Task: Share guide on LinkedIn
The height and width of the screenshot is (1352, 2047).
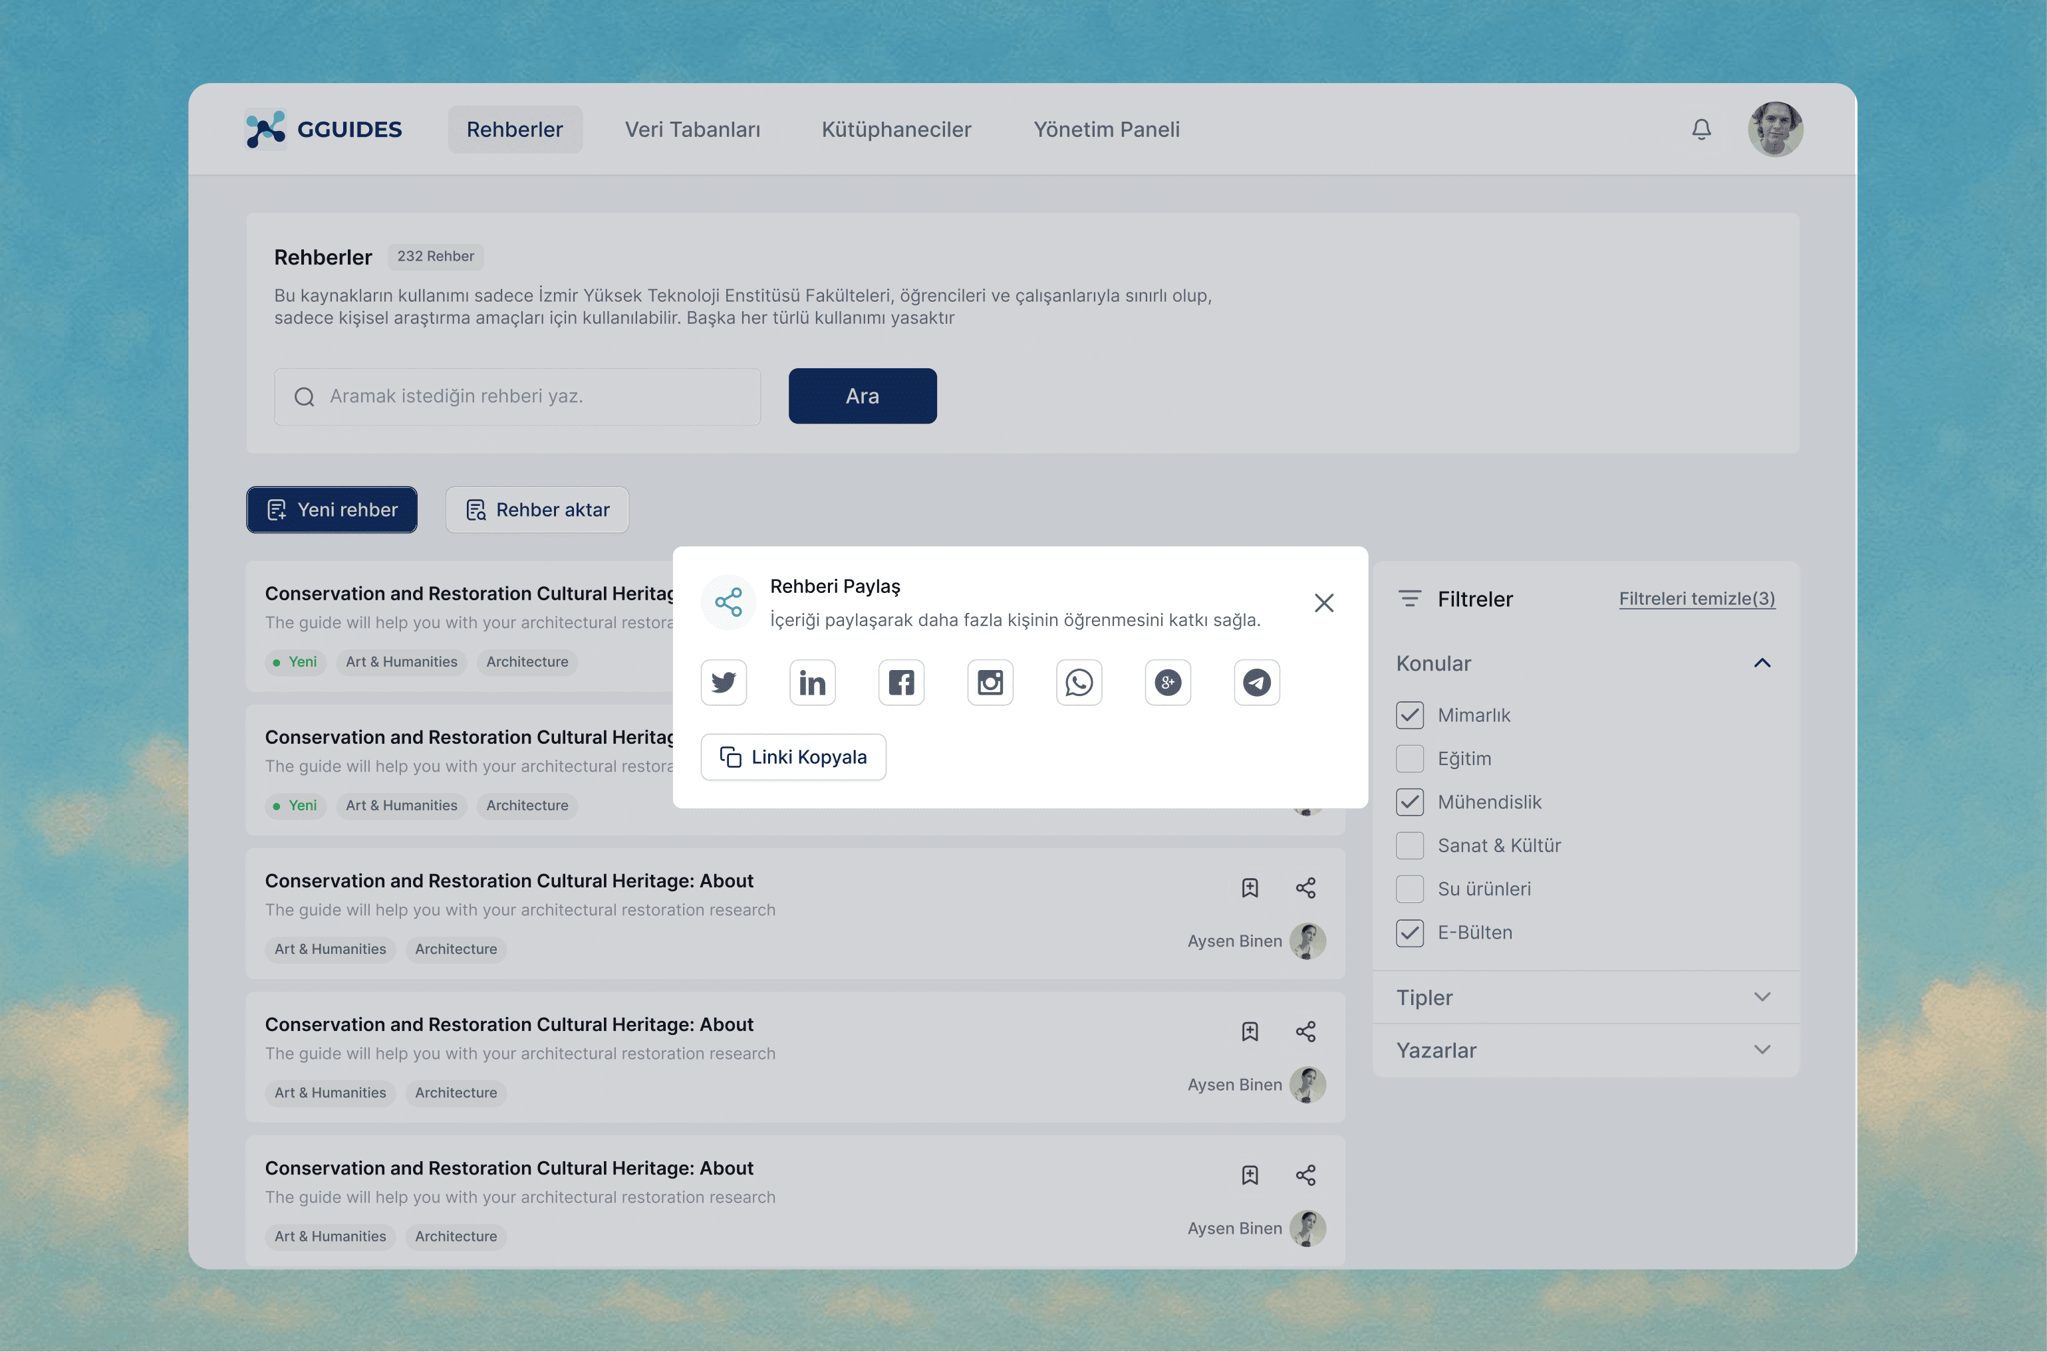Action: [x=812, y=683]
